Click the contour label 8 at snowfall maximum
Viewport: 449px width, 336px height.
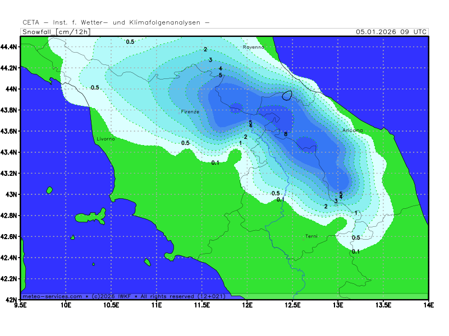(x=286, y=134)
